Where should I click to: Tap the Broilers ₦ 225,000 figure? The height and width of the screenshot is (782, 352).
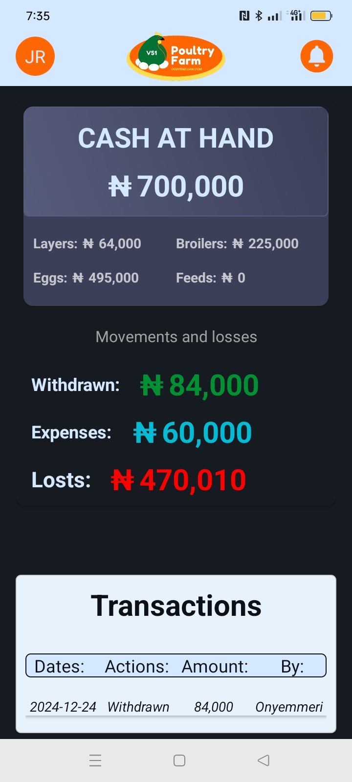coord(237,243)
